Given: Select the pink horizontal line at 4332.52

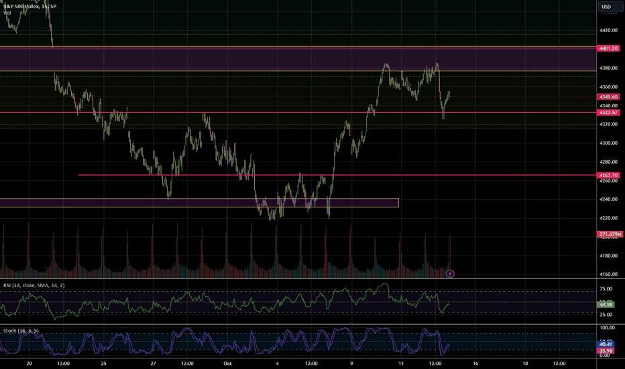Looking at the screenshot, I should [x=298, y=113].
